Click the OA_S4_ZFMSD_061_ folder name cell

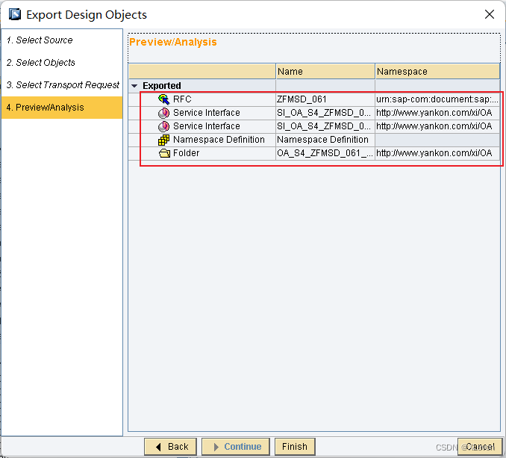click(325, 153)
